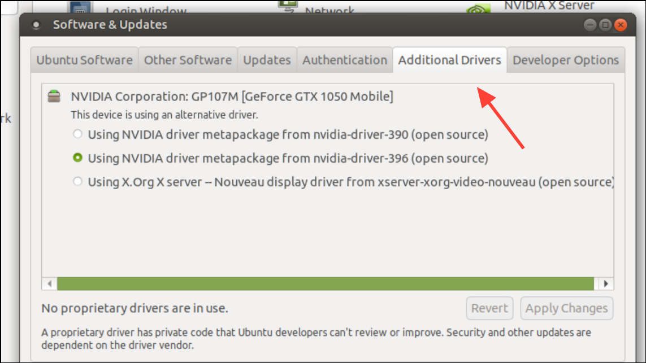
Task: Click the Login Window icon in background window
Action: [x=80, y=7]
